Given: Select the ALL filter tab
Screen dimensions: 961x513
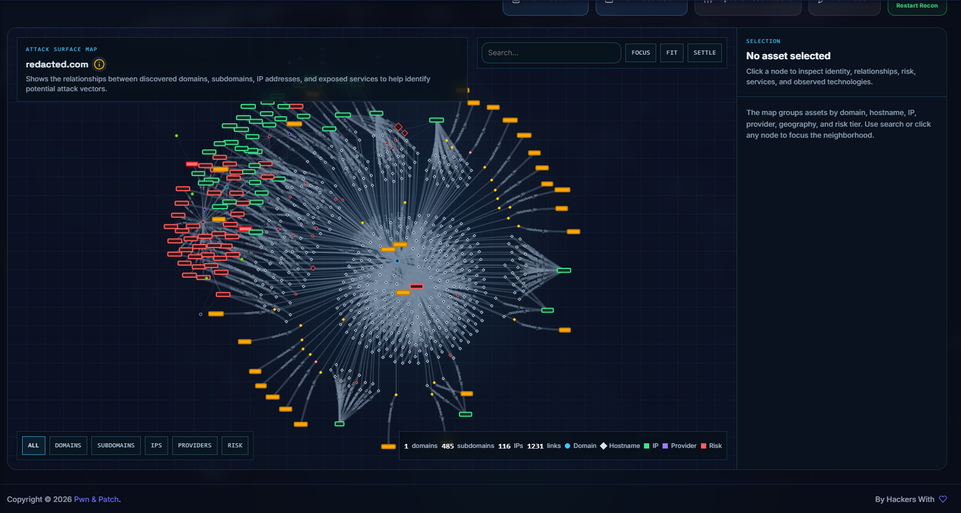Looking at the screenshot, I should [x=33, y=446].
